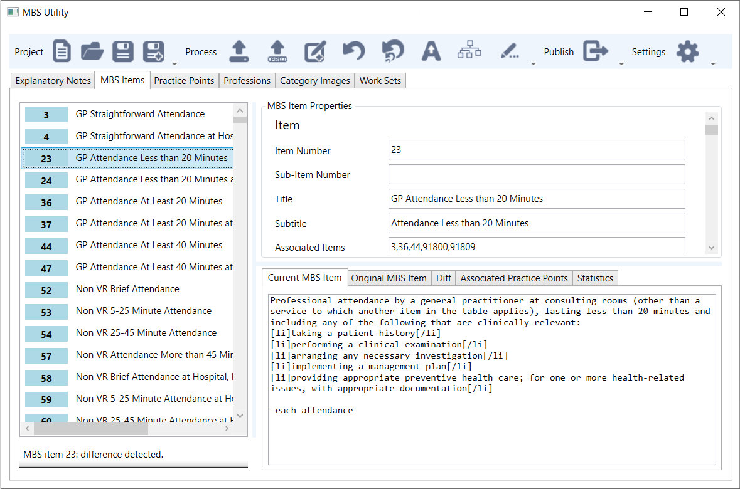Open a project with the folder icon
The width and height of the screenshot is (740, 489).
click(92, 51)
